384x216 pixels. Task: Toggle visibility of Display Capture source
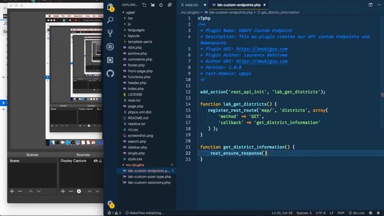point(95,161)
